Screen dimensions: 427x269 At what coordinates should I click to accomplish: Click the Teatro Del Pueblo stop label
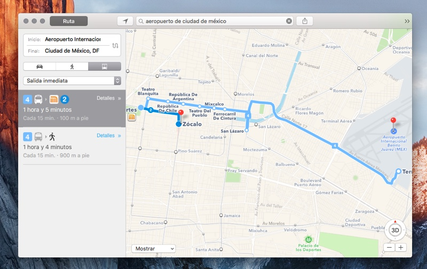(200, 113)
